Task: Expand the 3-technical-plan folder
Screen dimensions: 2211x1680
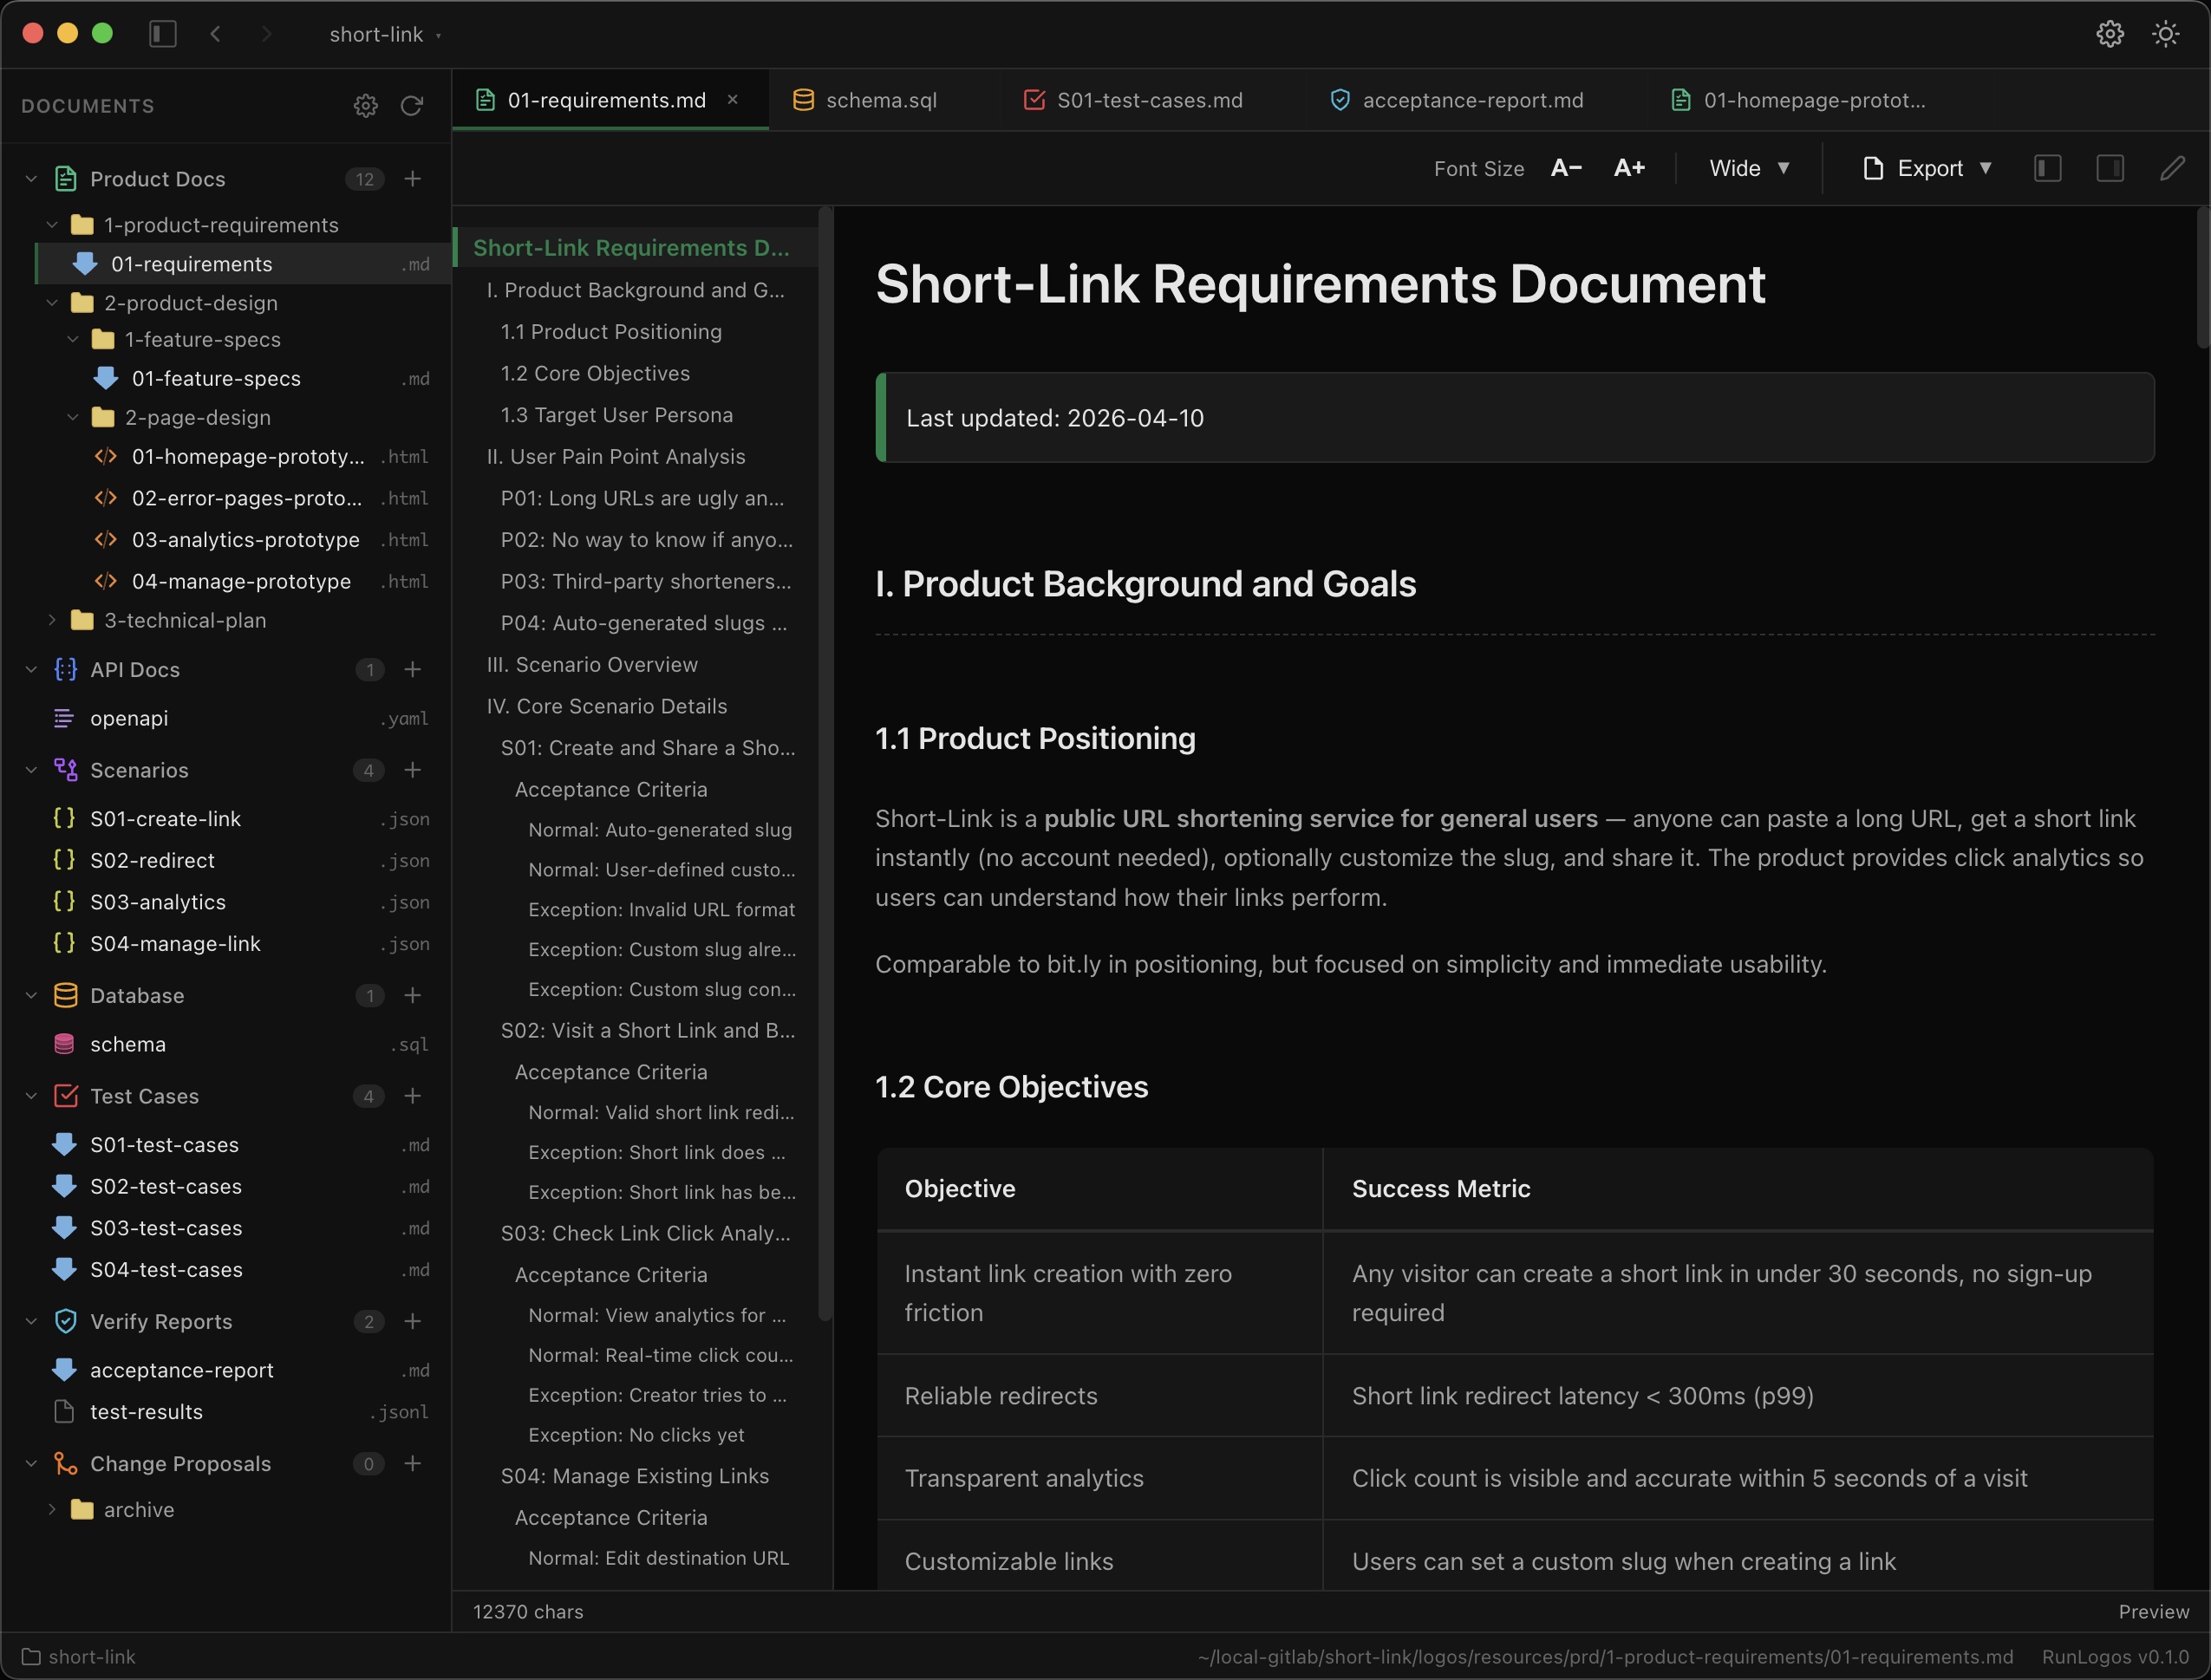Action: coord(52,620)
